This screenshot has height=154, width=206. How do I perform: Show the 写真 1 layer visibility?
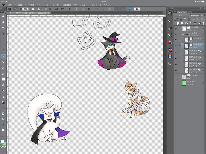tap(176, 77)
